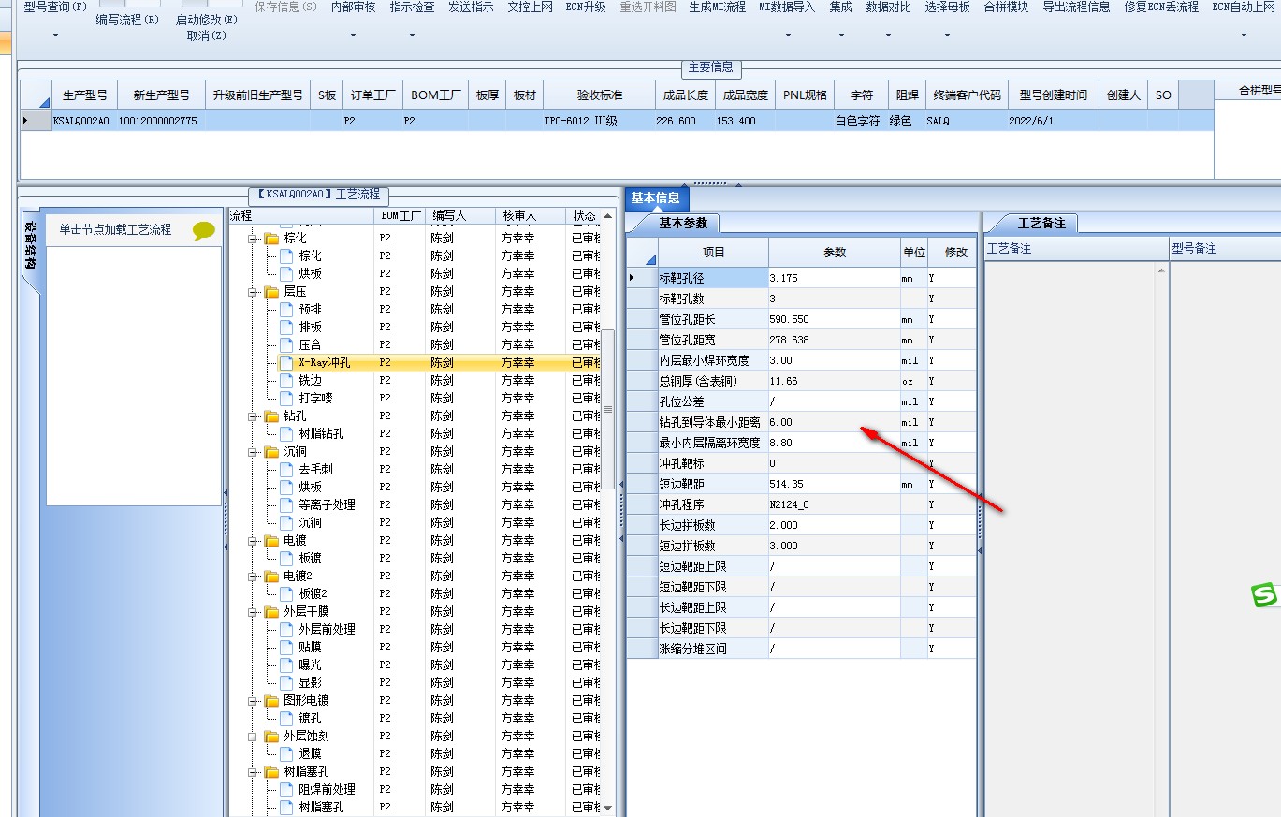Viewport: 1281px width, 817px height.
Task: Click the 冲孔程序 value N2124_0
Action: pos(834,504)
